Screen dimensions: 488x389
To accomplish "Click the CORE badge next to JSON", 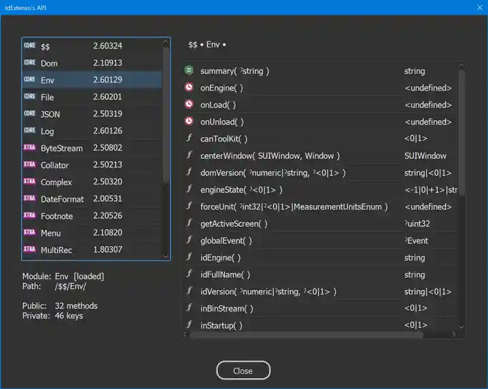I will 30,113.
